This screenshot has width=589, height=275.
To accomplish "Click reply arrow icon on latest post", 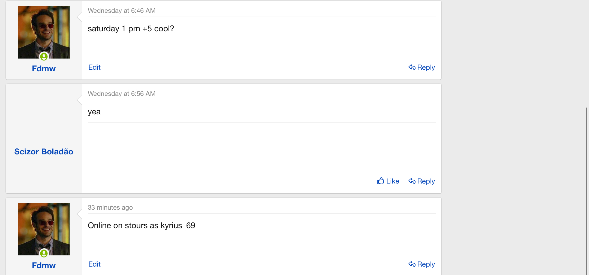I will (x=412, y=264).
